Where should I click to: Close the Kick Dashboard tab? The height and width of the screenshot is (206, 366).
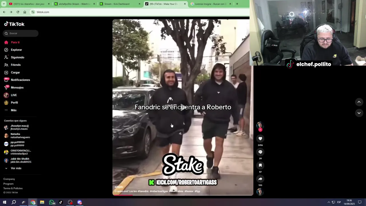tap(140, 4)
